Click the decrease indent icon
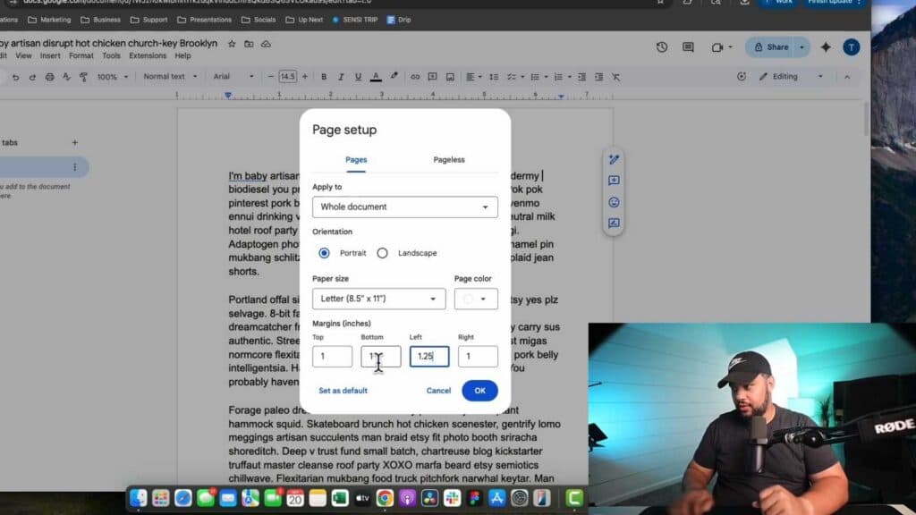The width and height of the screenshot is (916, 515). (x=581, y=77)
